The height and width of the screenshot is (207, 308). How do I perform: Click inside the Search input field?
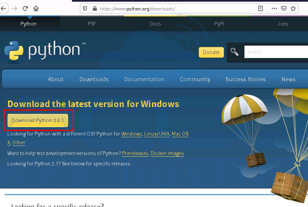coord(276,52)
